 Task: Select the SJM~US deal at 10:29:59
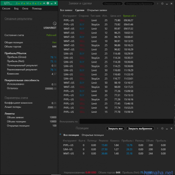click(98, 53)
